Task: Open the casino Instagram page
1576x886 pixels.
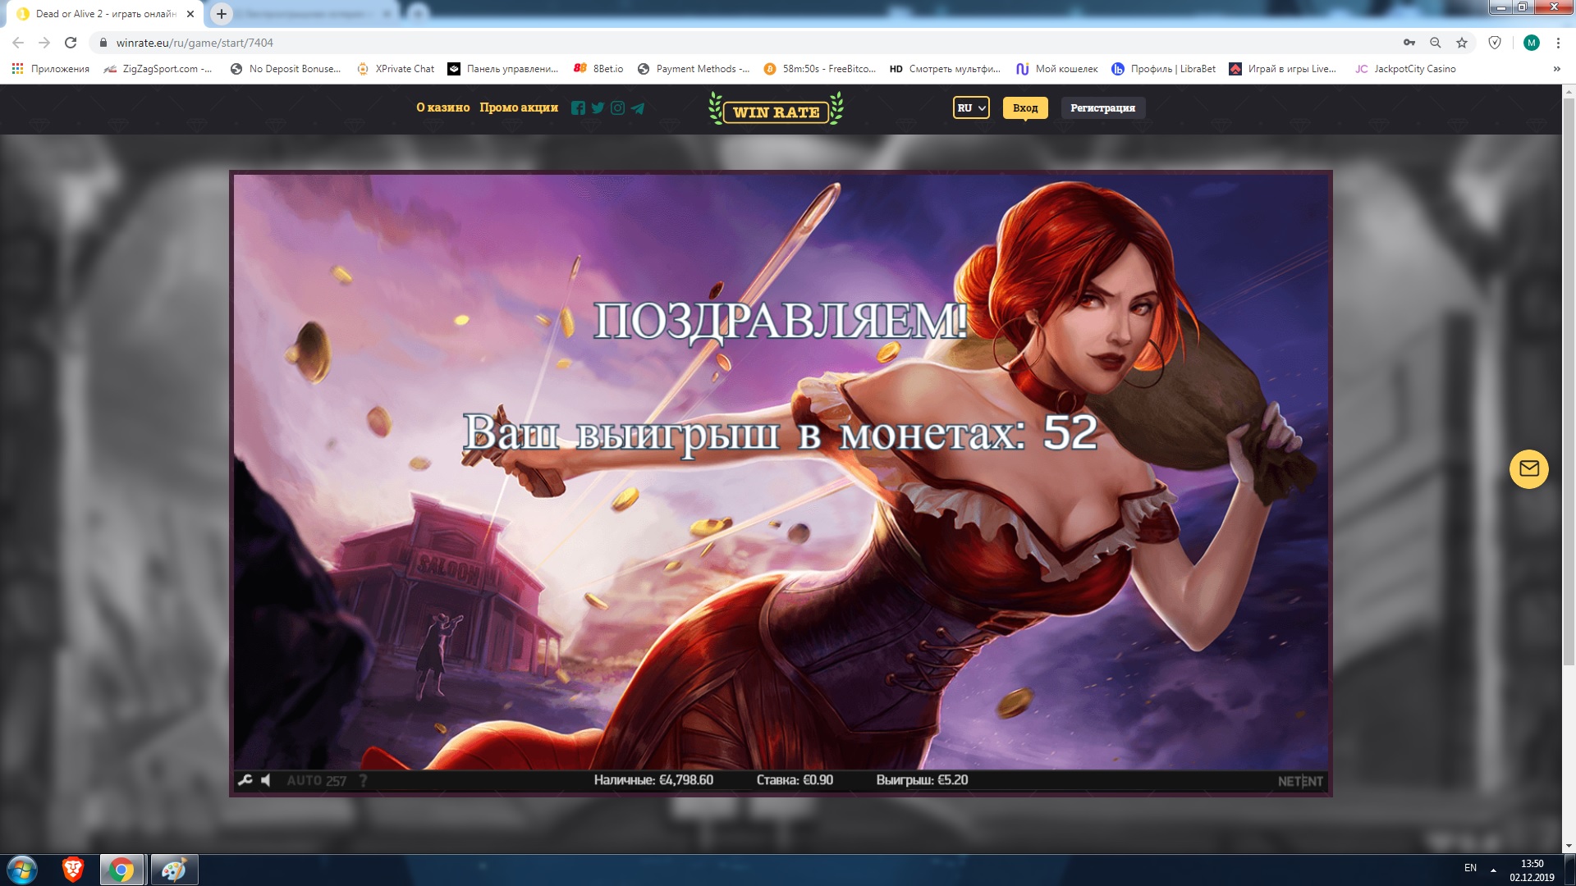Action: coord(617,107)
